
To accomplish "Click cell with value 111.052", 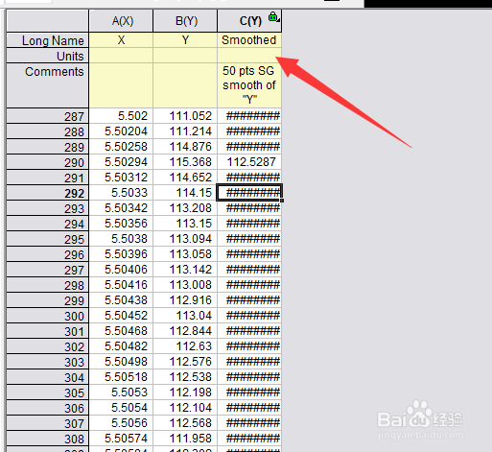I will [x=185, y=116].
